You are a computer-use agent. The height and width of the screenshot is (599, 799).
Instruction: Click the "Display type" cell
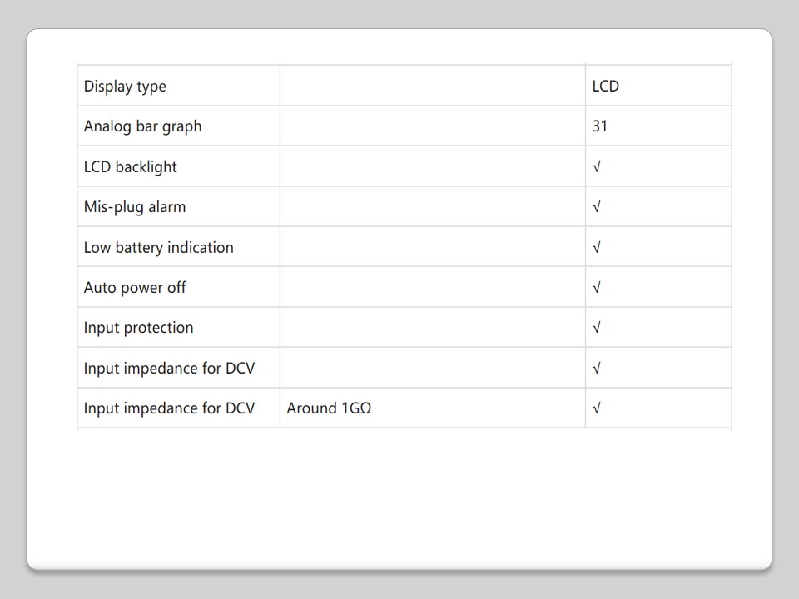pyautogui.click(x=125, y=87)
